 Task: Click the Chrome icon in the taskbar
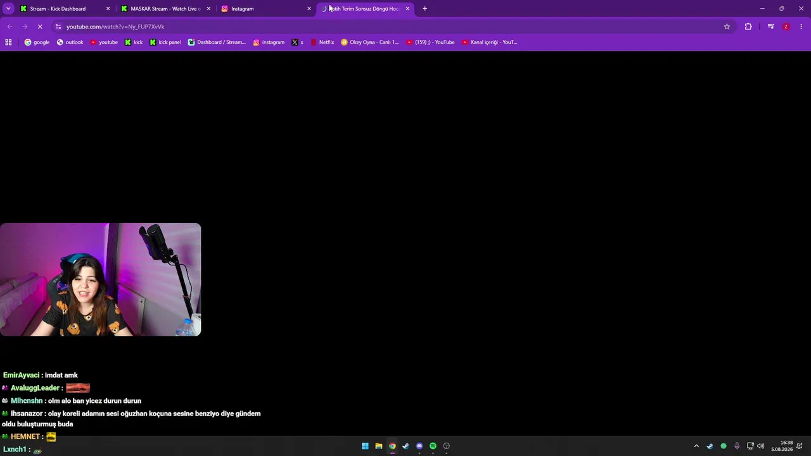click(x=392, y=446)
